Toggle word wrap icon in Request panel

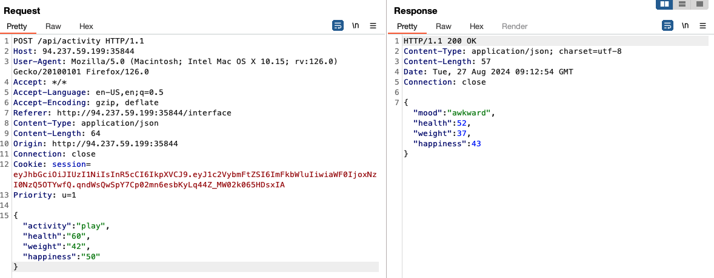[338, 25]
